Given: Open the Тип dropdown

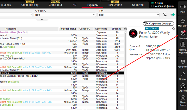Looking at the screenshot, I should (x=129, y=15).
